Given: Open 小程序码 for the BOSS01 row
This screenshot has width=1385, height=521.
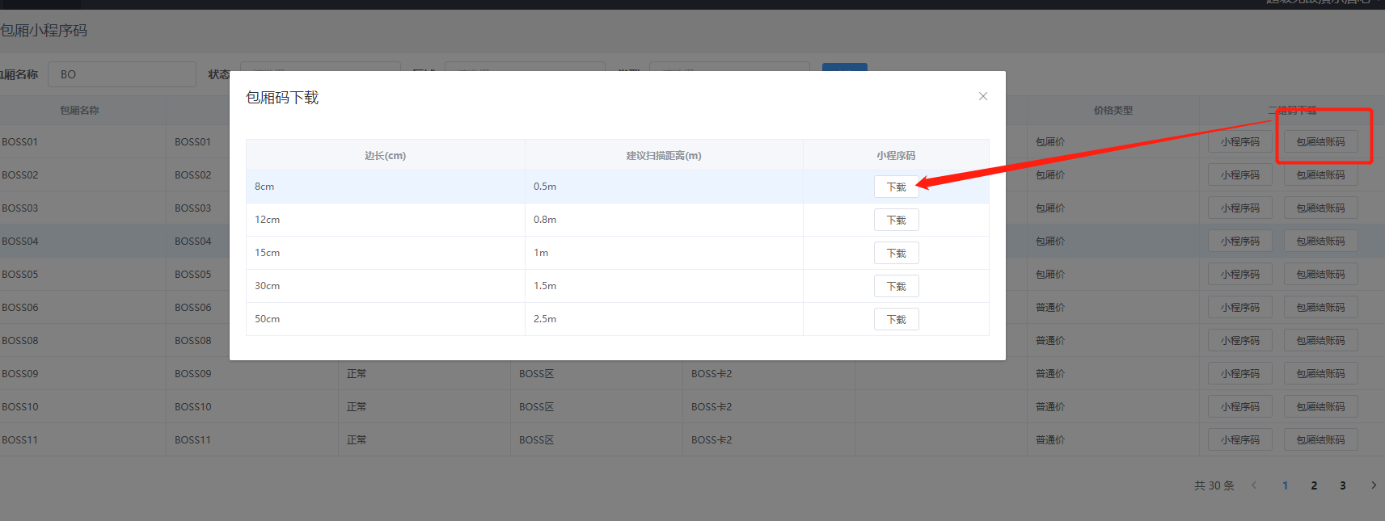Looking at the screenshot, I should [1240, 141].
